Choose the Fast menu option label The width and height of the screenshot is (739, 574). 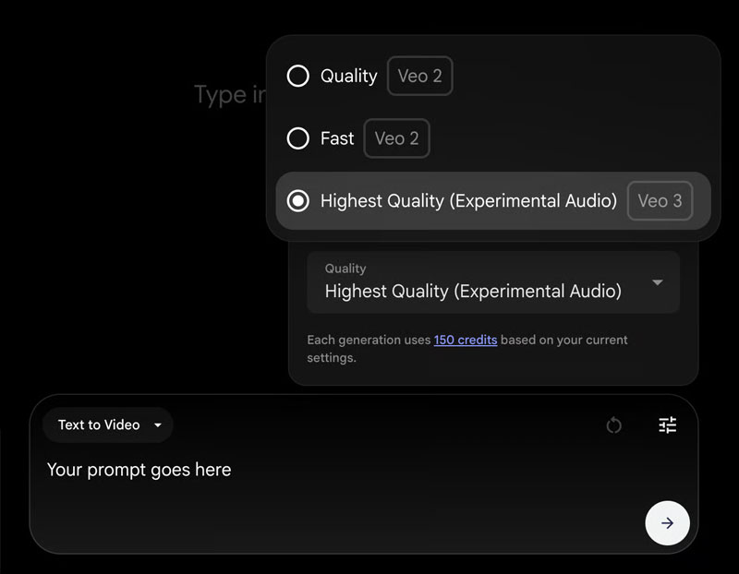(x=337, y=138)
